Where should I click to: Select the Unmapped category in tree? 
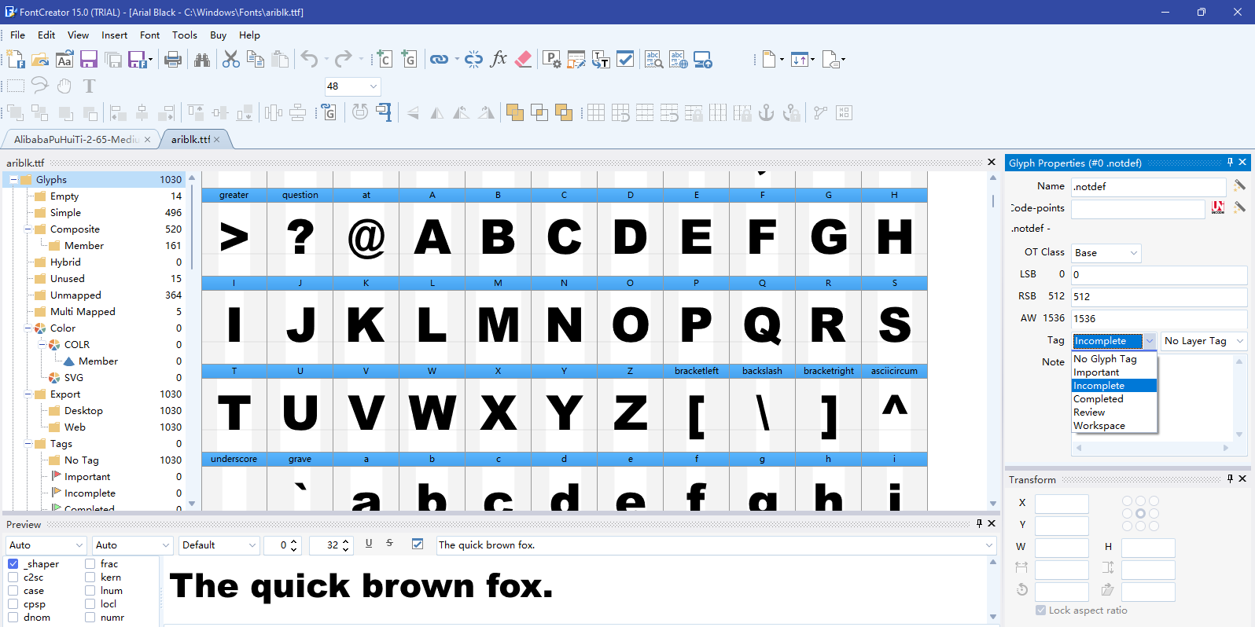click(x=75, y=295)
